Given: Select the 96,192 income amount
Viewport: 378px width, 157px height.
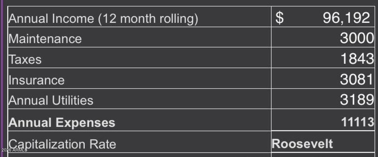Looking at the screenshot, I should click(x=346, y=18).
